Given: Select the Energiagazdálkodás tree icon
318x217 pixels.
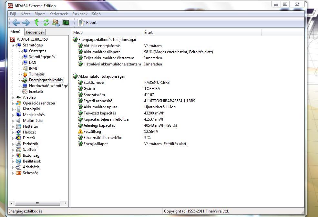Looking at the screenshot, I should point(25,80).
